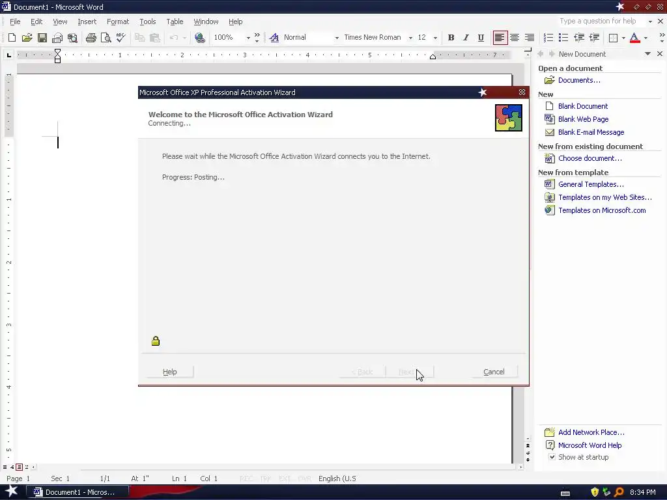The height and width of the screenshot is (500, 667).
Task: Click the E-mail envelope toolbar icon
Action: click(57, 37)
